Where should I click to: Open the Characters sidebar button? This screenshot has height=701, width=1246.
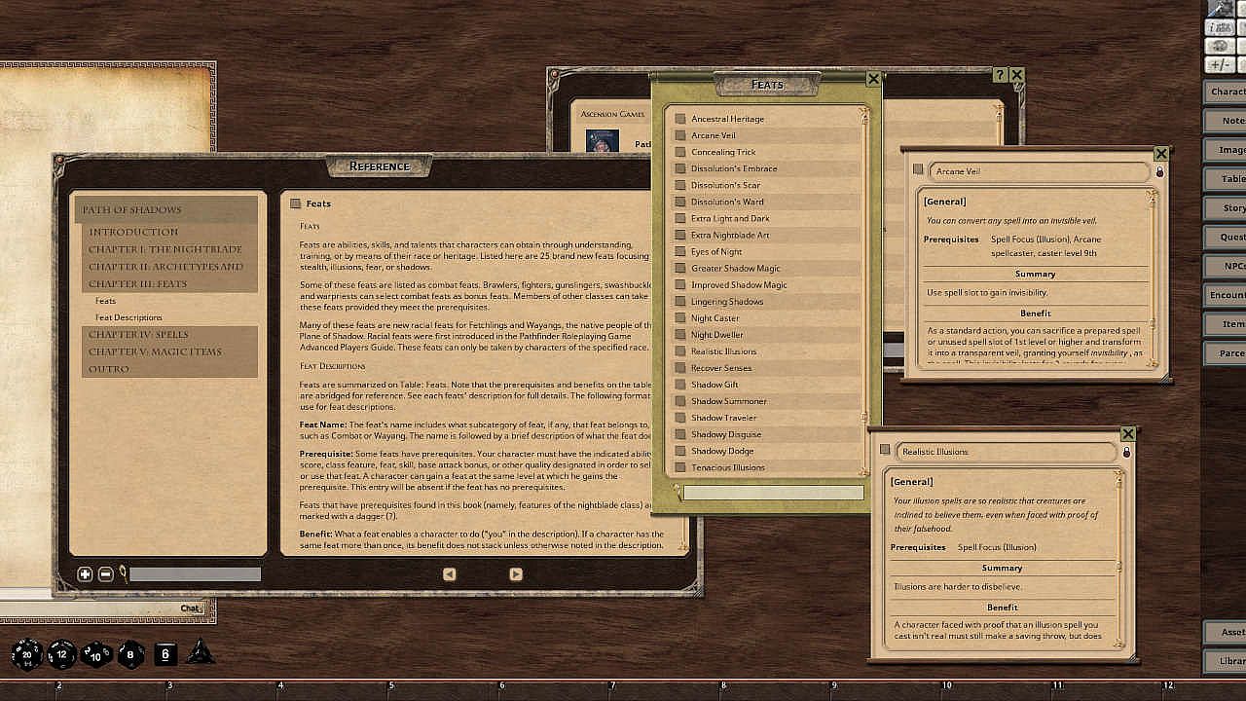pos(1225,92)
